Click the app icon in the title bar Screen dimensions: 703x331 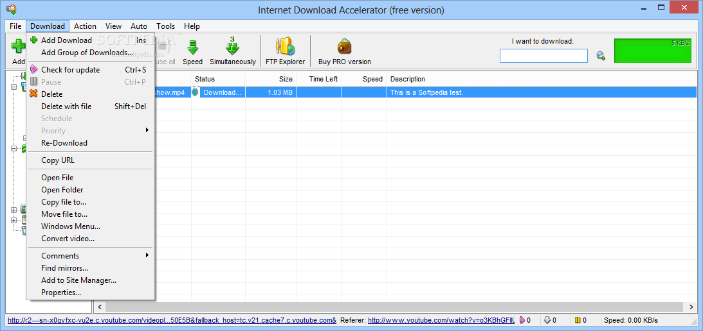tap(12, 9)
